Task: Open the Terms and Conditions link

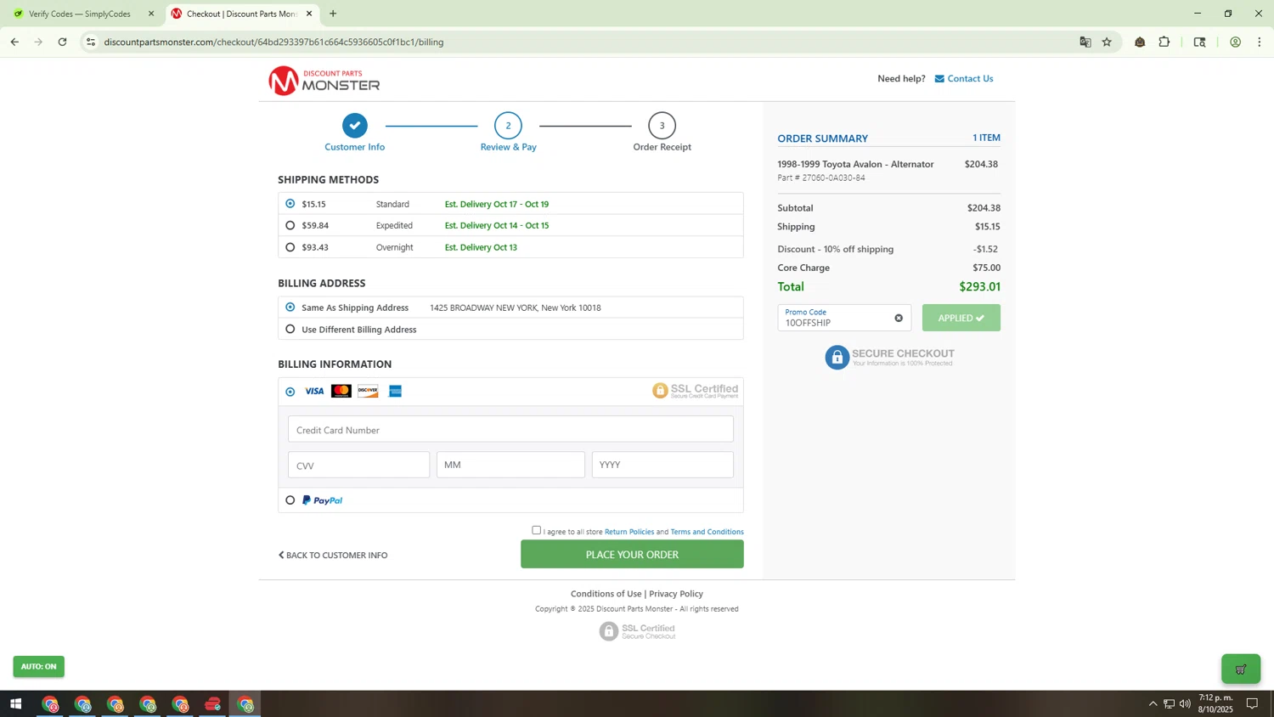Action: pos(707,532)
